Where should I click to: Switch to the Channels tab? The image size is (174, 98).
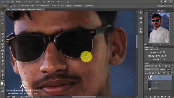[x=159, y=63]
